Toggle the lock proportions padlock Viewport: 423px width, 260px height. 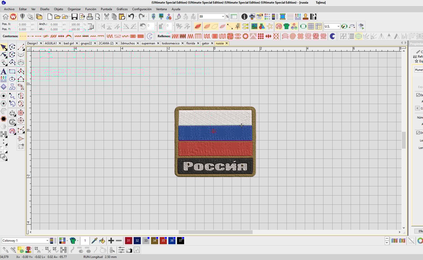pyautogui.click(x=91, y=27)
